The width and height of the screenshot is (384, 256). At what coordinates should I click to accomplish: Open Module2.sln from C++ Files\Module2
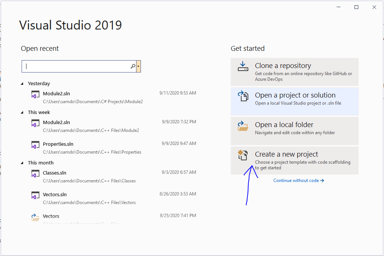(x=113, y=126)
